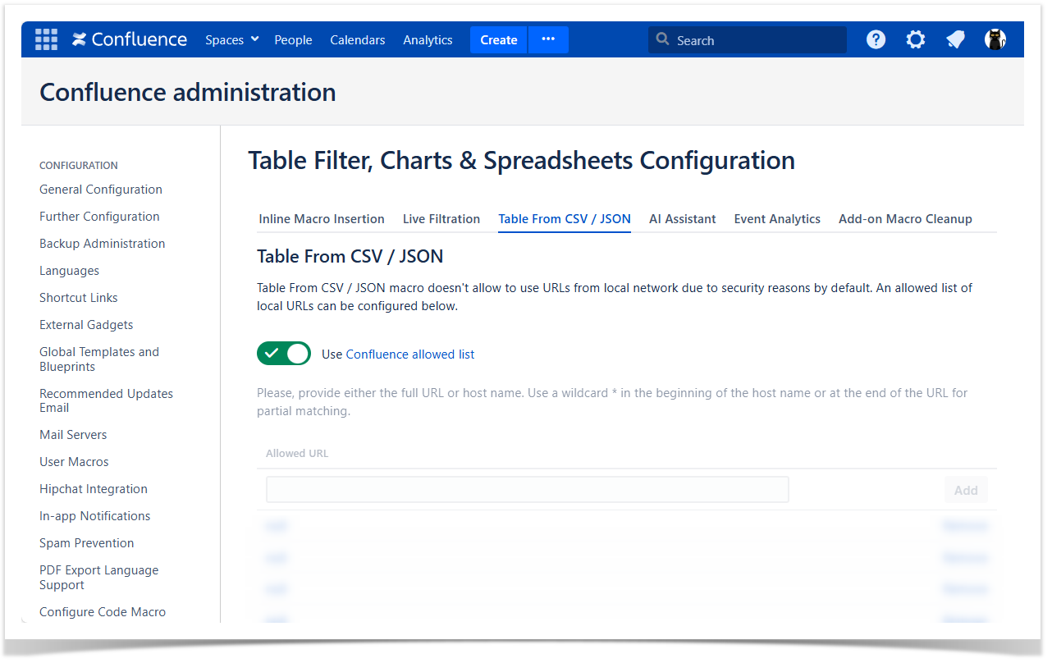The height and width of the screenshot is (663, 1052).
Task: Follow the Confluence allowed list link
Action: tap(410, 354)
